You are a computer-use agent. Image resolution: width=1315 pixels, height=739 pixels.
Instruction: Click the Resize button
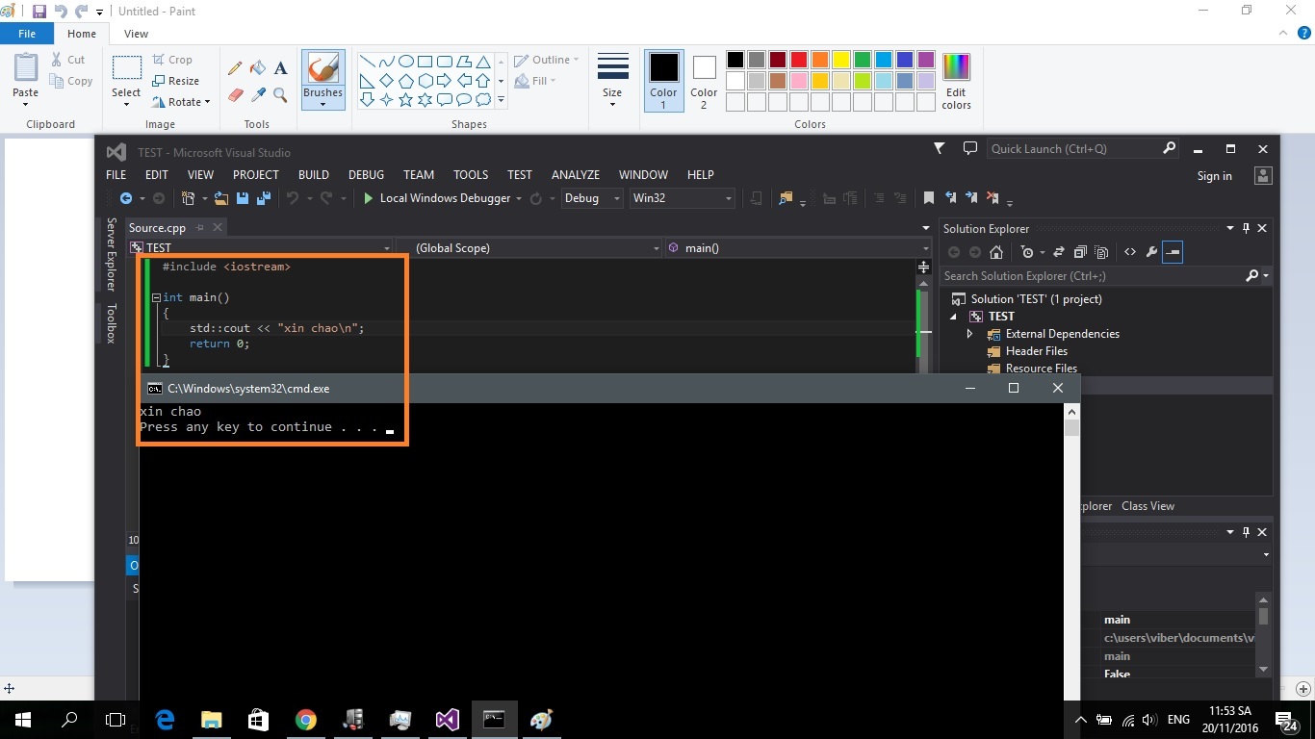pyautogui.click(x=176, y=81)
